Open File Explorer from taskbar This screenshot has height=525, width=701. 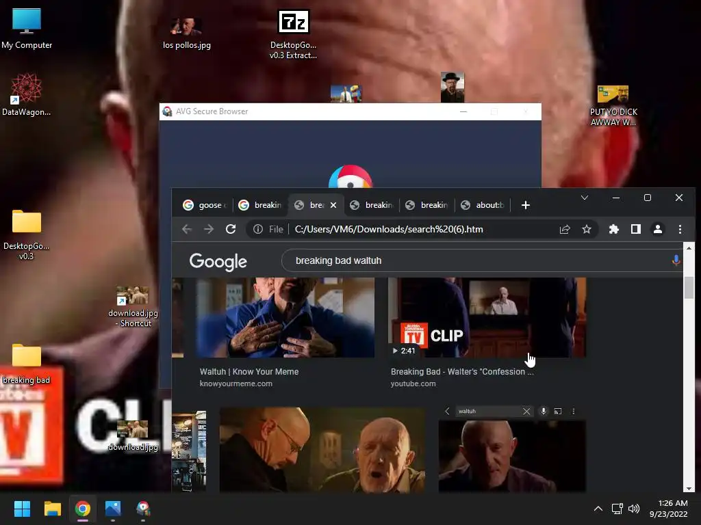click(x=52, y=509)
